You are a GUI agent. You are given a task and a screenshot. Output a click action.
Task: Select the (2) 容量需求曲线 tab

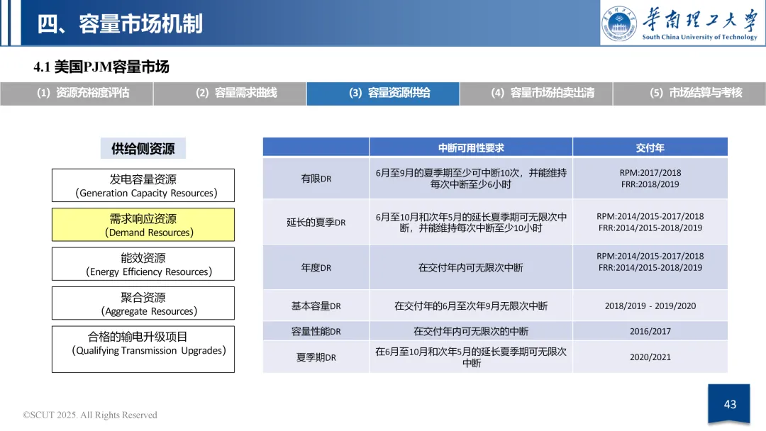(230, 94)
